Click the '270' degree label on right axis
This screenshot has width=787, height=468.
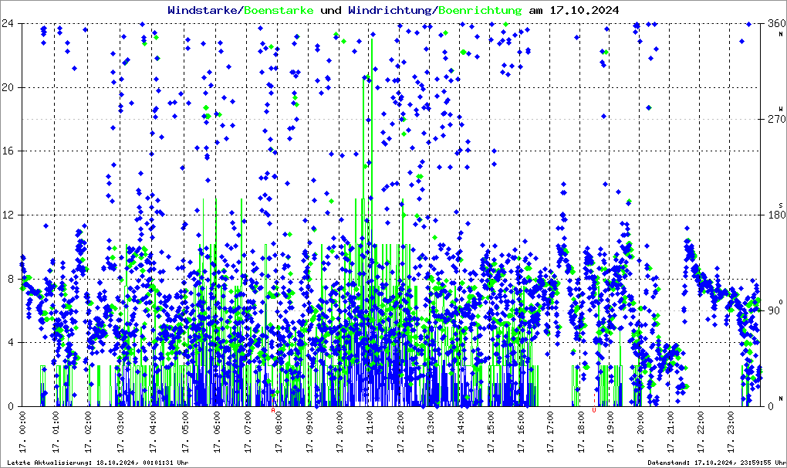pyautogui.click(x=775, y=119)
